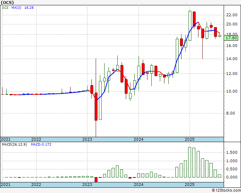
Task: Click 2023 on the price chart timeline
Action: pos(87,139)
